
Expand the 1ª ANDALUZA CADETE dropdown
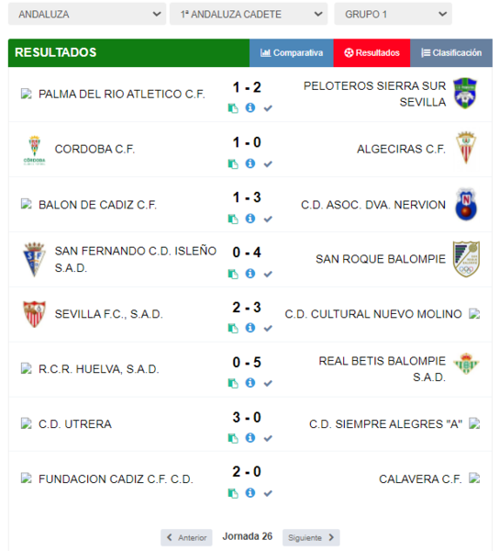[x=249, y=14]
